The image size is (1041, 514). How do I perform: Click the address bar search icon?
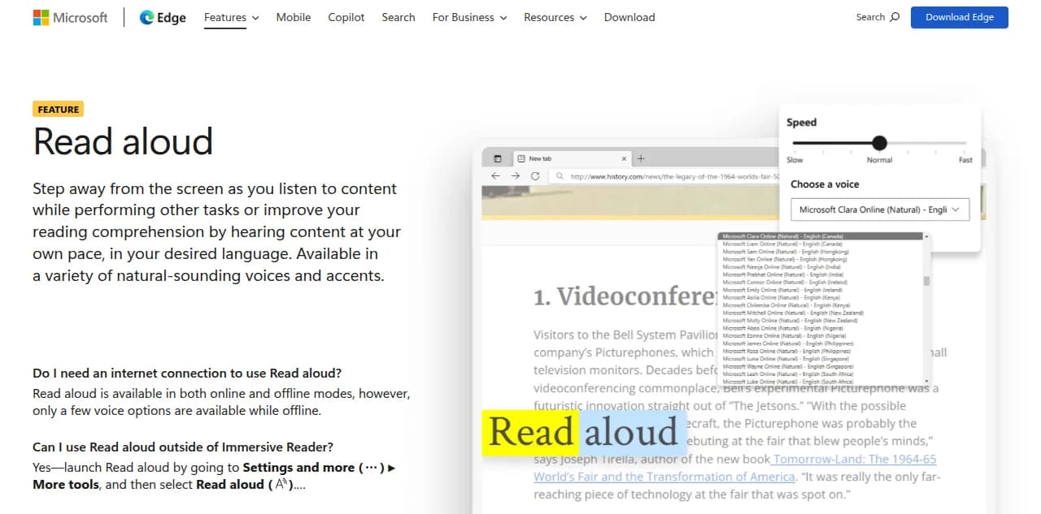coord(560,175)
